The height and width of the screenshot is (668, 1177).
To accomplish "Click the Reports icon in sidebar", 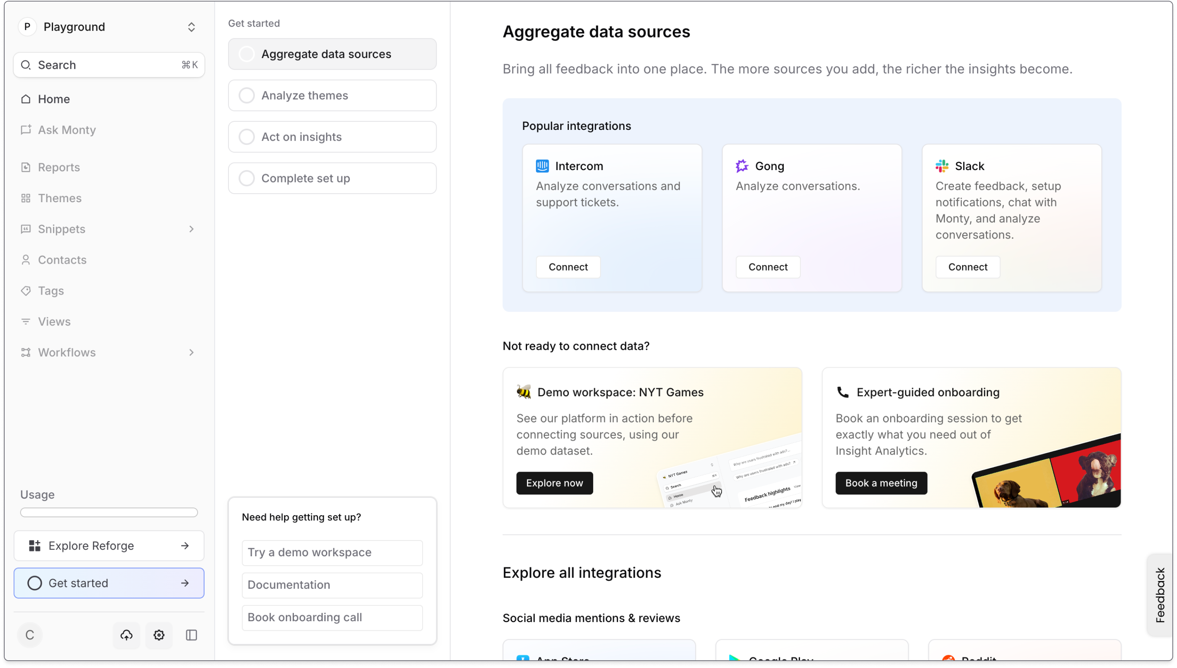I will 26,167.
